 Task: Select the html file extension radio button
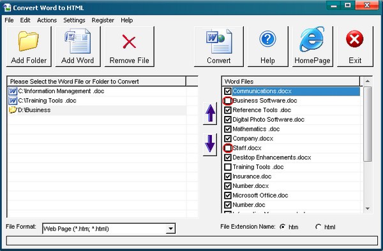(x=318, y=227)
